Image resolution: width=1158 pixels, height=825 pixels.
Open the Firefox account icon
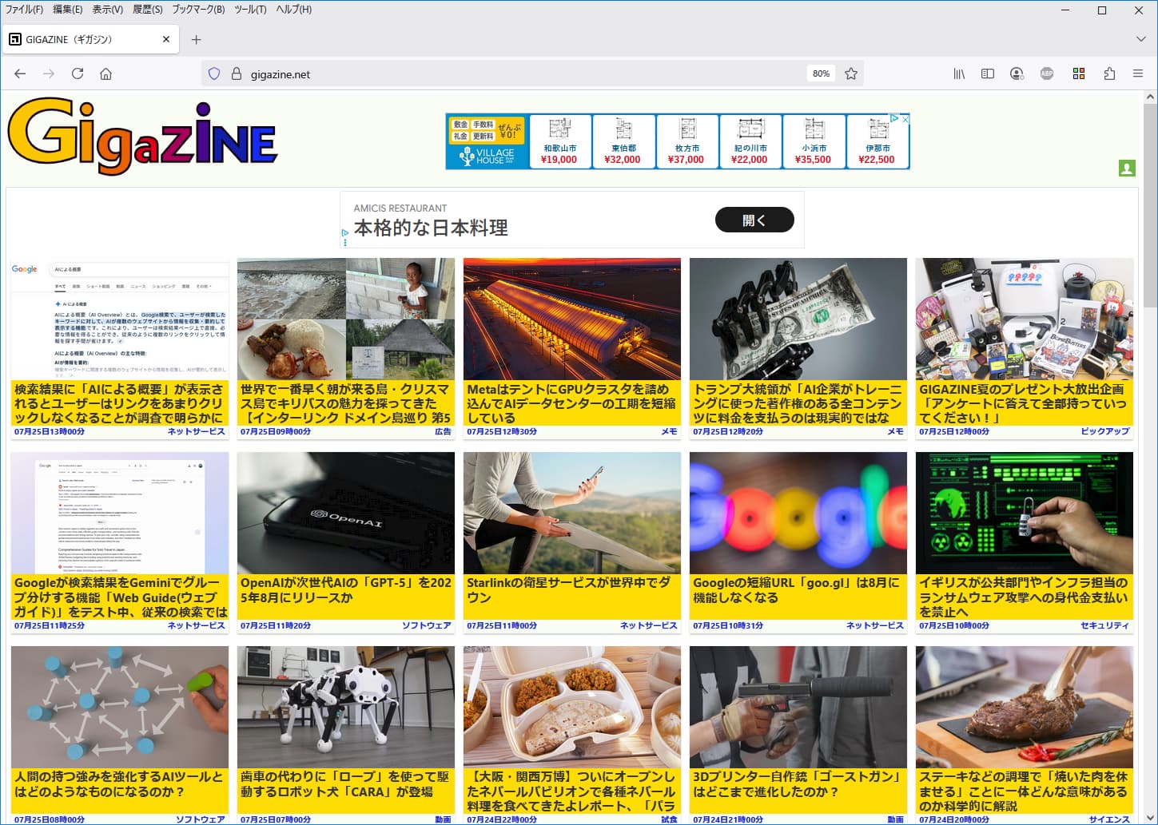point(1017,73)
